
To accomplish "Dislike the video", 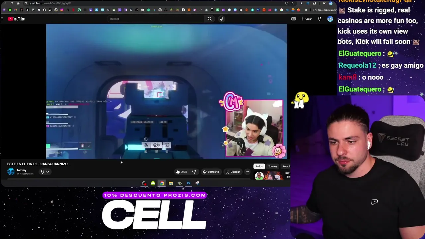I will pos(194,172).
